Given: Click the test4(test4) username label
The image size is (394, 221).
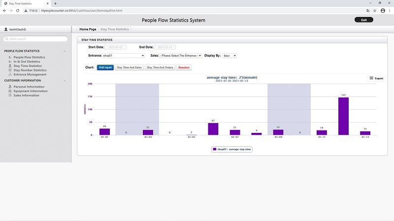Looking at the screenshot, I should [18, 30].
